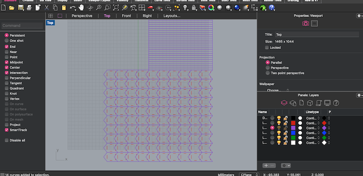363x176 pixels.
Task: Click the Print icon in the toolbar
Action: tap(29, 8)
